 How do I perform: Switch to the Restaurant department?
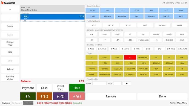coord(17,103)
